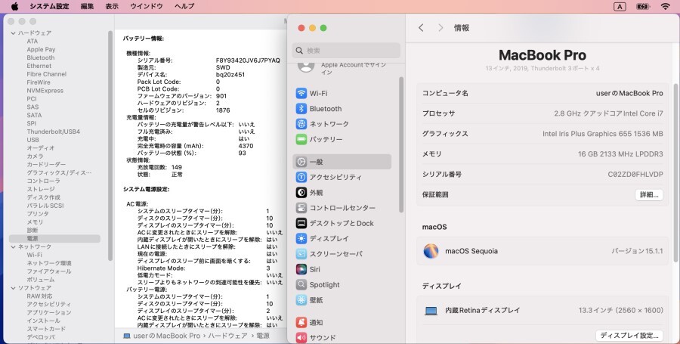Click the System Information sidebar scrollbar
The image size is (680, 344).
(110, 145)
